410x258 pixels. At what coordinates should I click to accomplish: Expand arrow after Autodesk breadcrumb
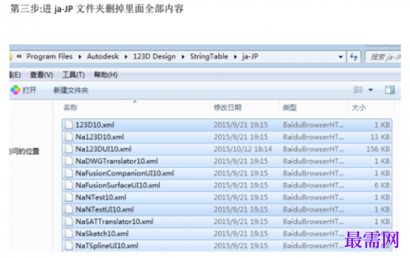(126, 57)
